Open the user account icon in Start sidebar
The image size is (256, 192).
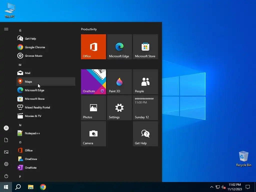pos(6,128)
